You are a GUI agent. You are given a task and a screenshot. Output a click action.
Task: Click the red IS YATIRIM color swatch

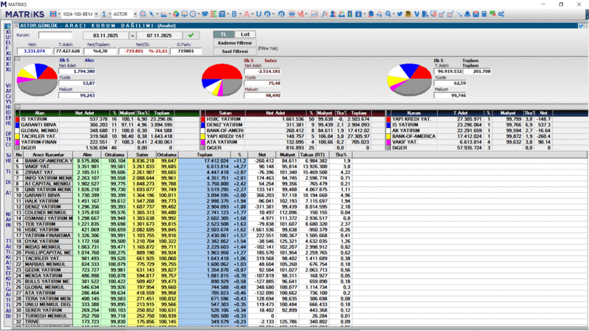coord(17,120)
